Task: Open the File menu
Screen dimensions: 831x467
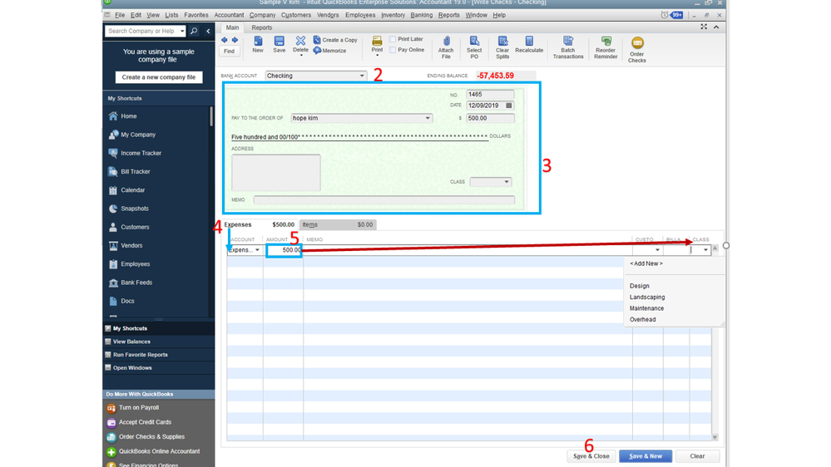Action: coord(120,15)
